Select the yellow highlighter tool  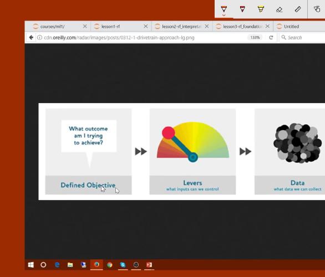pyautogui.click(x=261, y=9)
